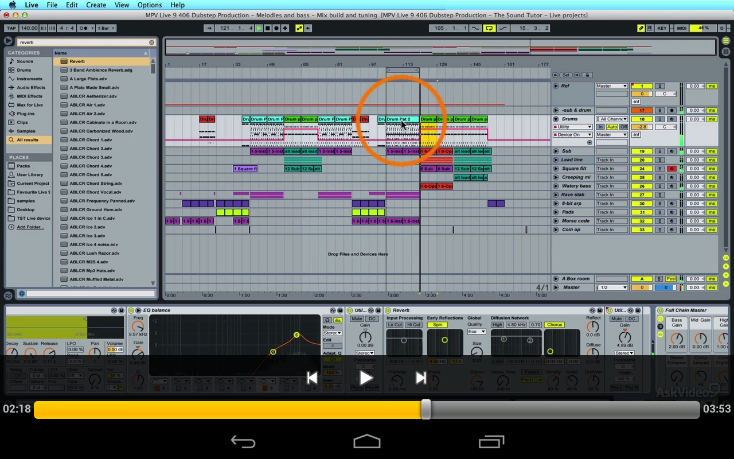Click Add Folder in Places

(x=30, y=227)
